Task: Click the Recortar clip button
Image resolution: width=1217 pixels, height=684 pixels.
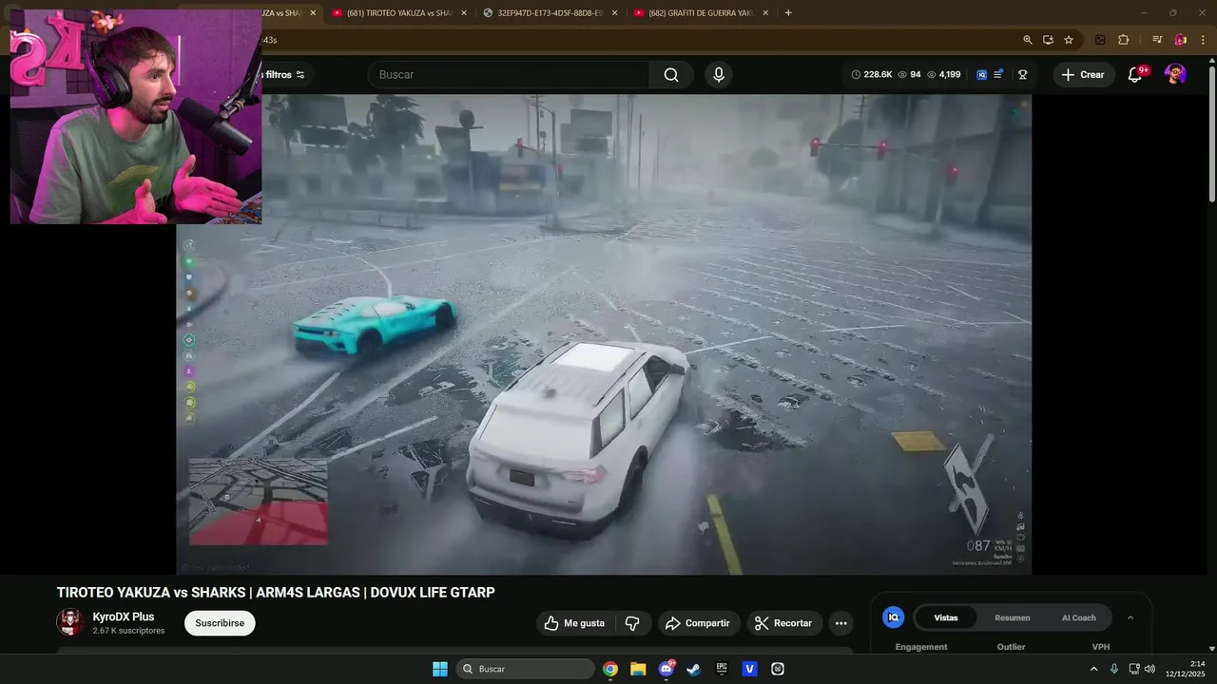Action: tap(784, 623)
